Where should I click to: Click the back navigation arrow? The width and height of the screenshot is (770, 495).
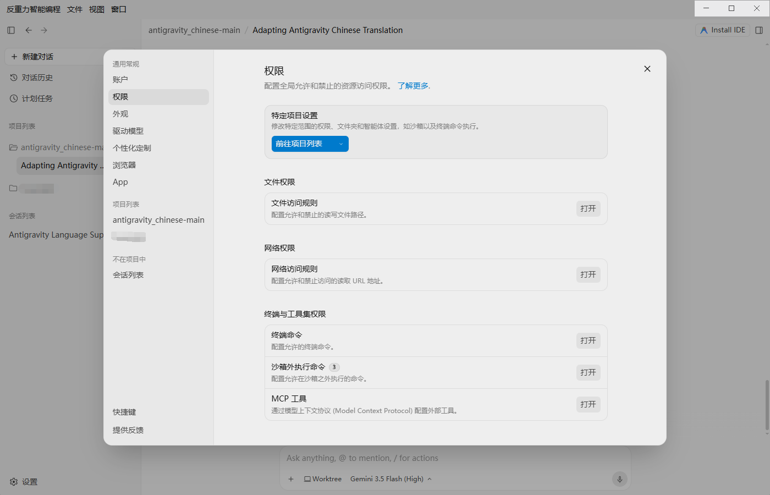click(29, 30)
